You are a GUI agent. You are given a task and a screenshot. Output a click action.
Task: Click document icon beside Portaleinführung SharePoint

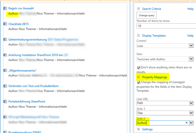tap(5, 102)
